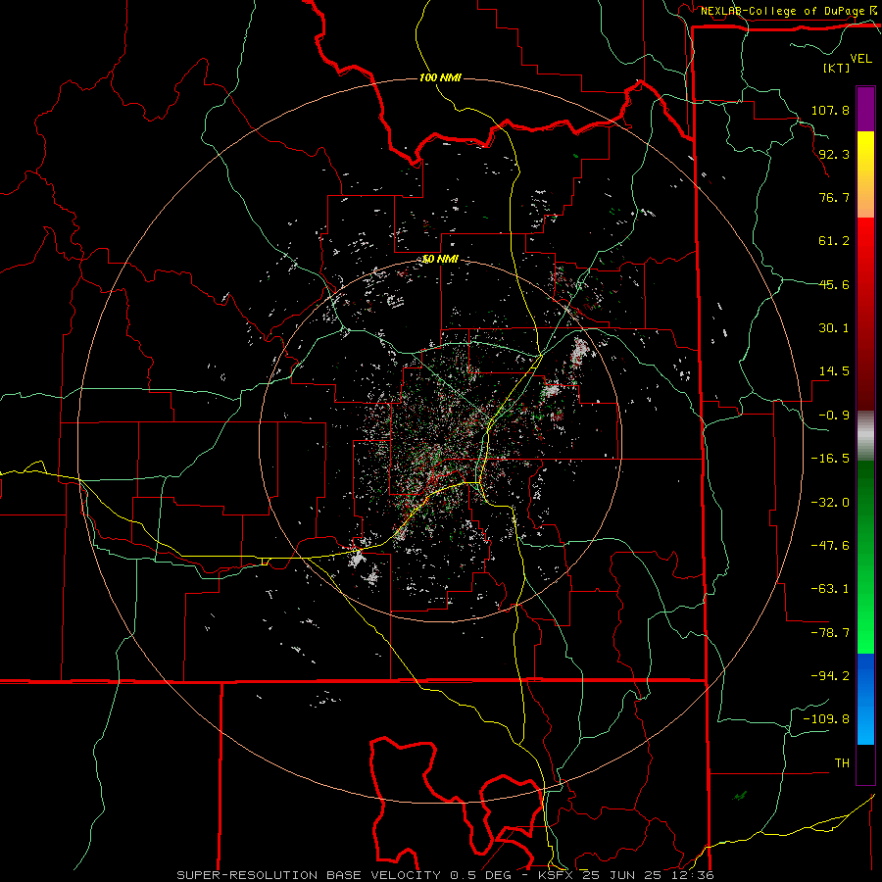
Task: Select the red segment of velocity color bar
Action: 865,314
